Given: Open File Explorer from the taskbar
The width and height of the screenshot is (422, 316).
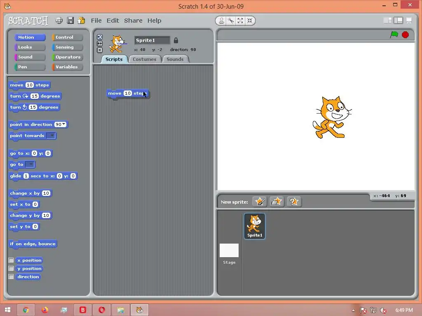Looking at the screenshot, I should click(x=121, y=310).
